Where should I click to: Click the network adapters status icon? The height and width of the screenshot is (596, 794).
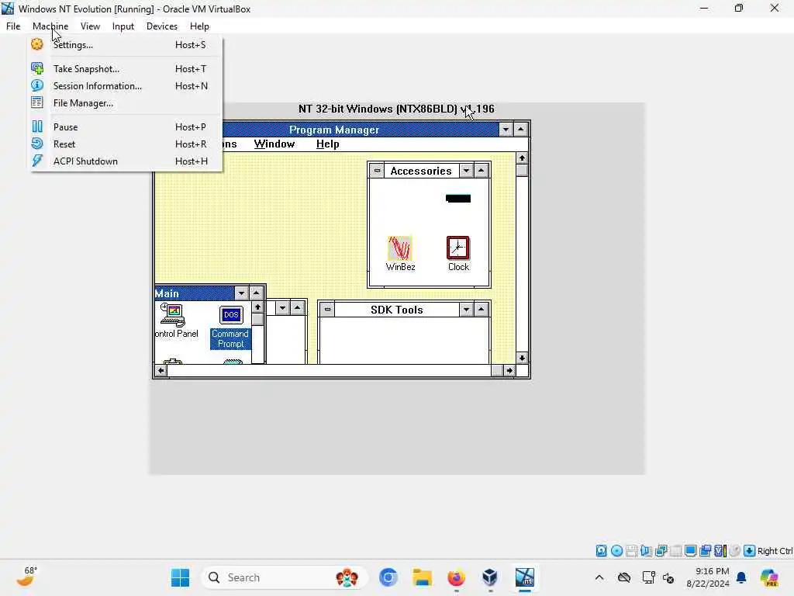(661, 551)
